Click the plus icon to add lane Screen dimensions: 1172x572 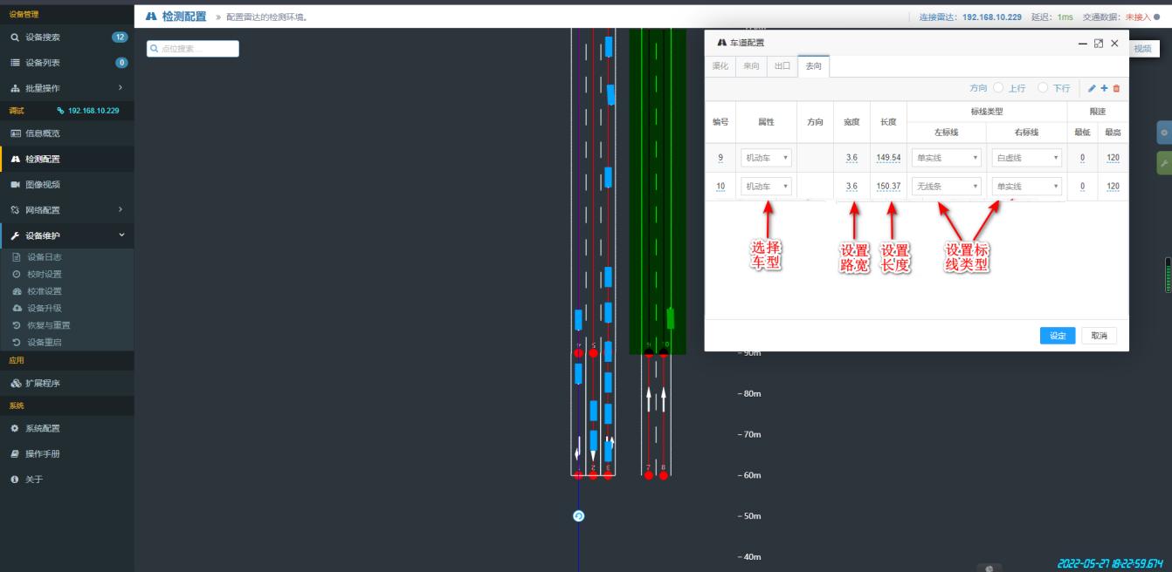[x=1104, y=88]
